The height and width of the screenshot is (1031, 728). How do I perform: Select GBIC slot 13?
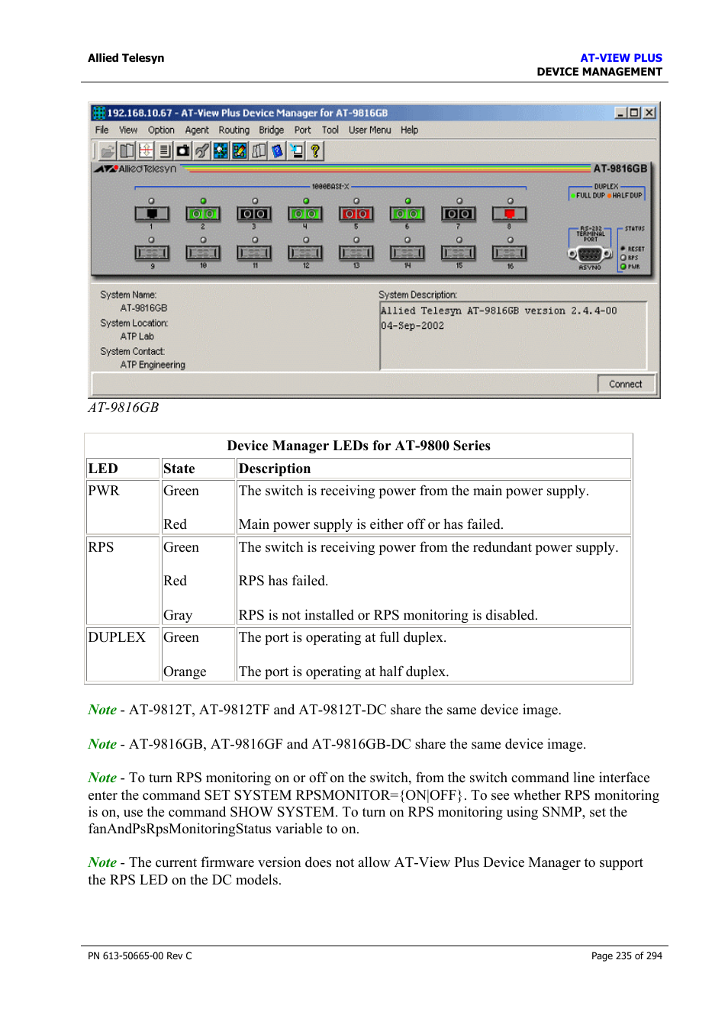tap(356, 253)
